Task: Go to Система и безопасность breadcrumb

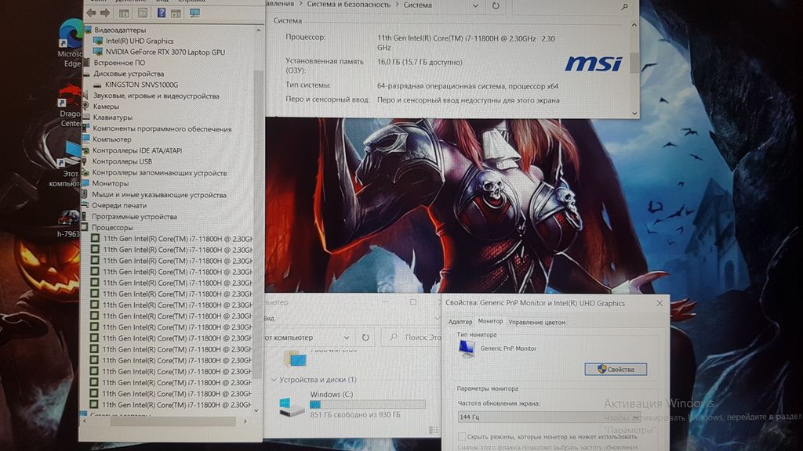Action: pos(348,5)
